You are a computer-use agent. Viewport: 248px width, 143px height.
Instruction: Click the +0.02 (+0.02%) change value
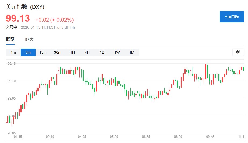(x=54, y=20)
